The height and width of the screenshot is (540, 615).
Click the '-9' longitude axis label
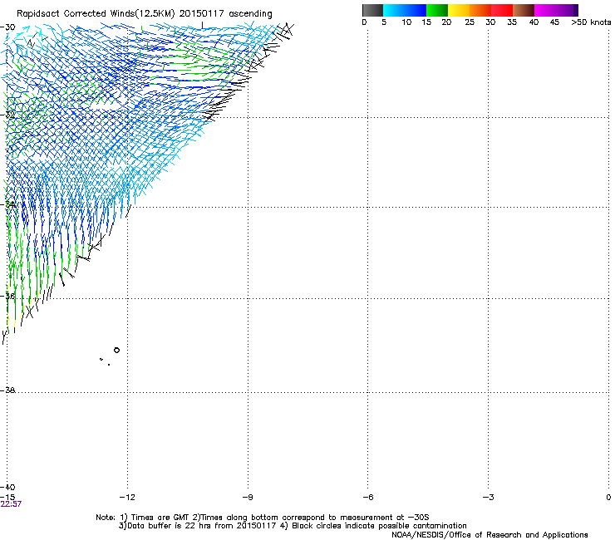248,498
